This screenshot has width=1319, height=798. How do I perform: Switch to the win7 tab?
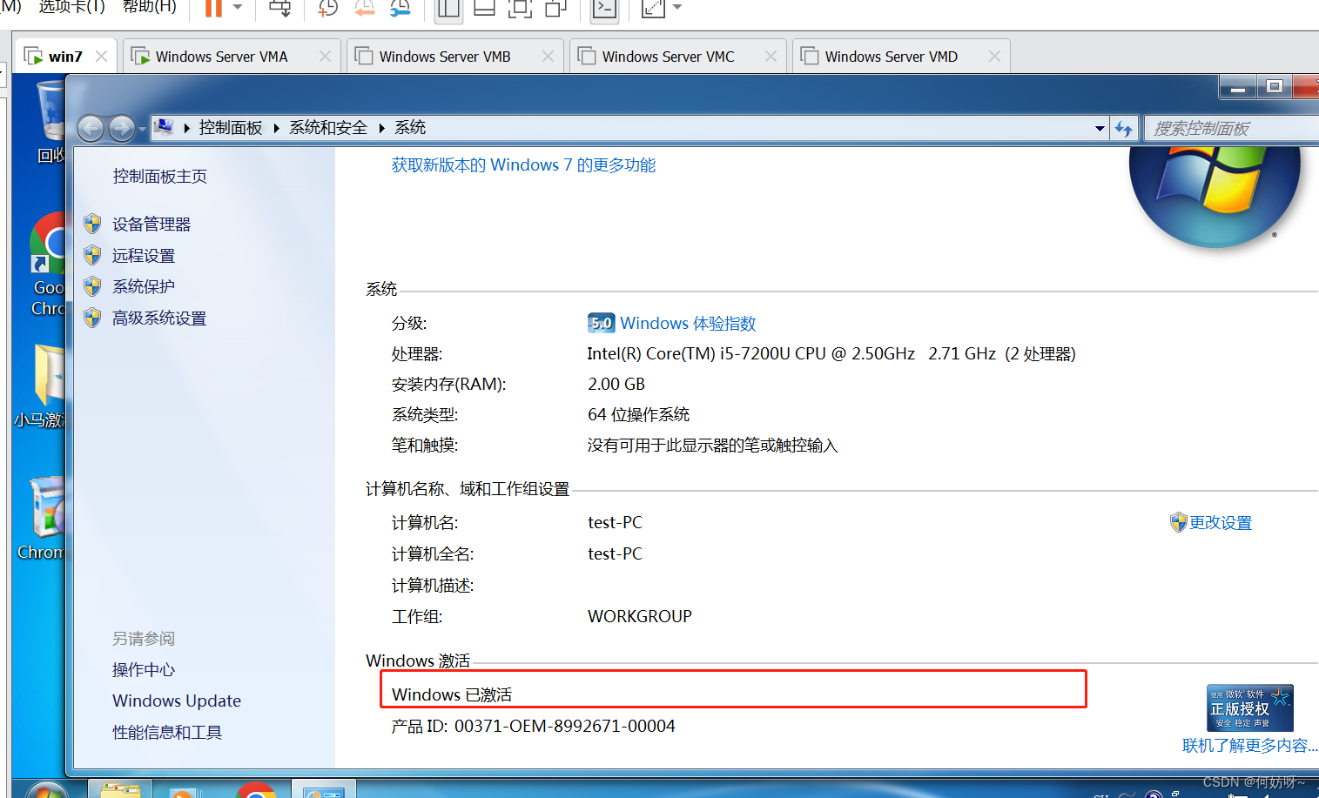65,57
